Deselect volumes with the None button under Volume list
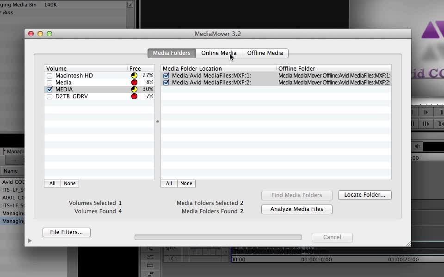This screenshot has height=277, width=444. pos(70,183)
